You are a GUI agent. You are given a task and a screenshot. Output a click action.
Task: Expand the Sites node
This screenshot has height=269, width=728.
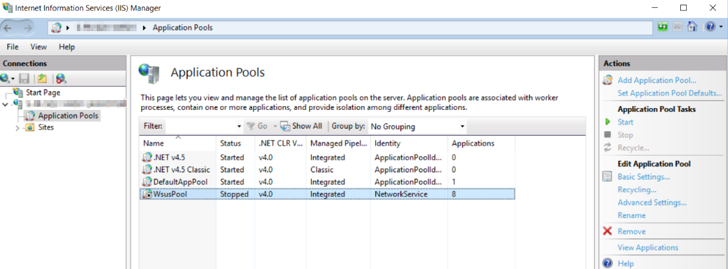(x=18, y=127)
